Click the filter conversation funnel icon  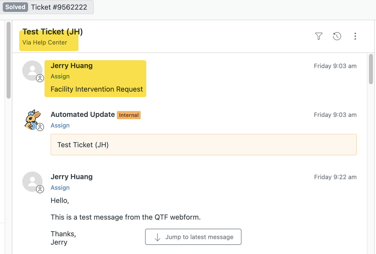[319, 36]
